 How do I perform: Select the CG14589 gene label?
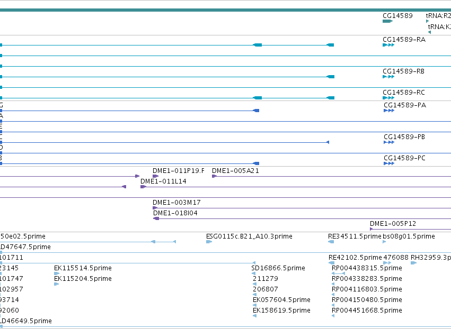(397, 16)
